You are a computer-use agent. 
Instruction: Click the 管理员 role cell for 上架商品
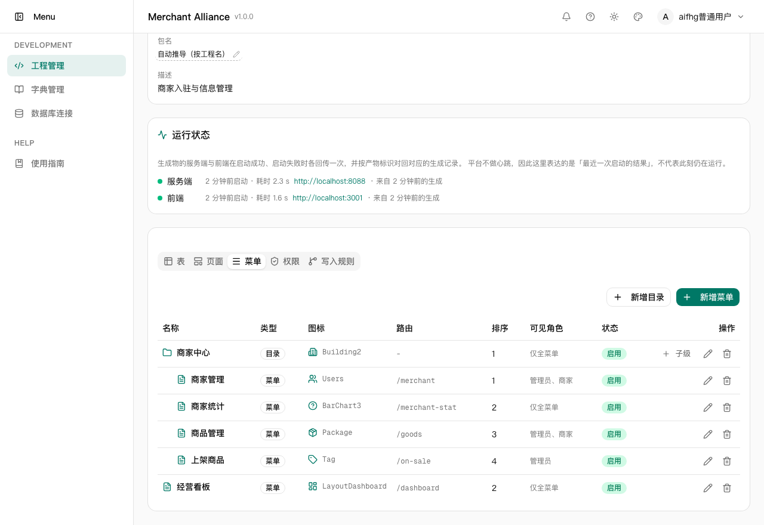point(540,461)
